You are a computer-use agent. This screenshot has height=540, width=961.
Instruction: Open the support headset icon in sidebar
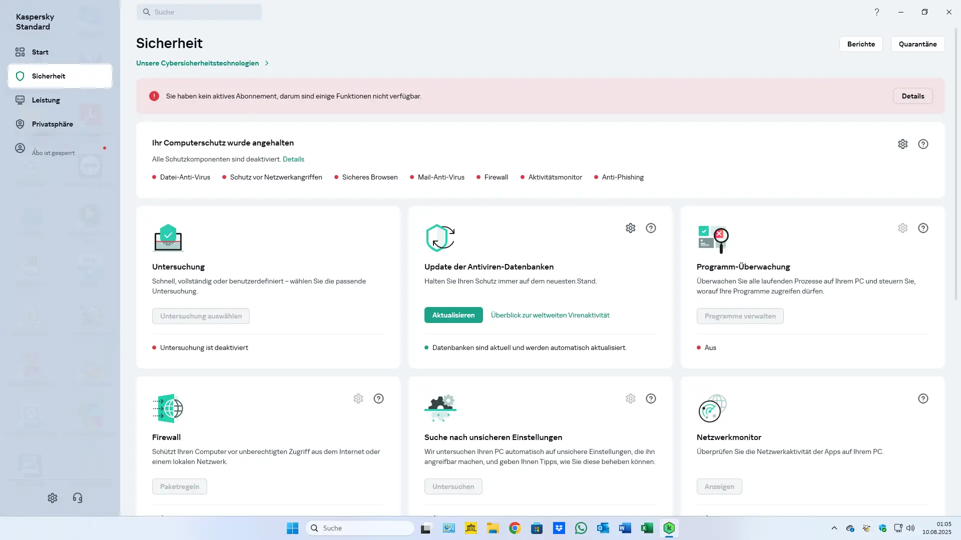click(x=78, y=498)
